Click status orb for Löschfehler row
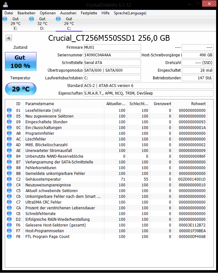 9,139
